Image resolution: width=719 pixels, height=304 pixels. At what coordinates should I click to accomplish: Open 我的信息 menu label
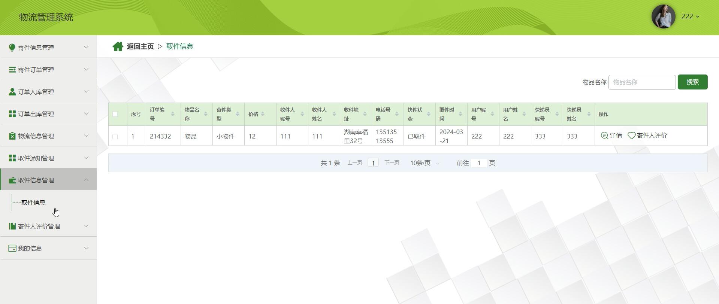pyautogui.click(x=30, y=248)
